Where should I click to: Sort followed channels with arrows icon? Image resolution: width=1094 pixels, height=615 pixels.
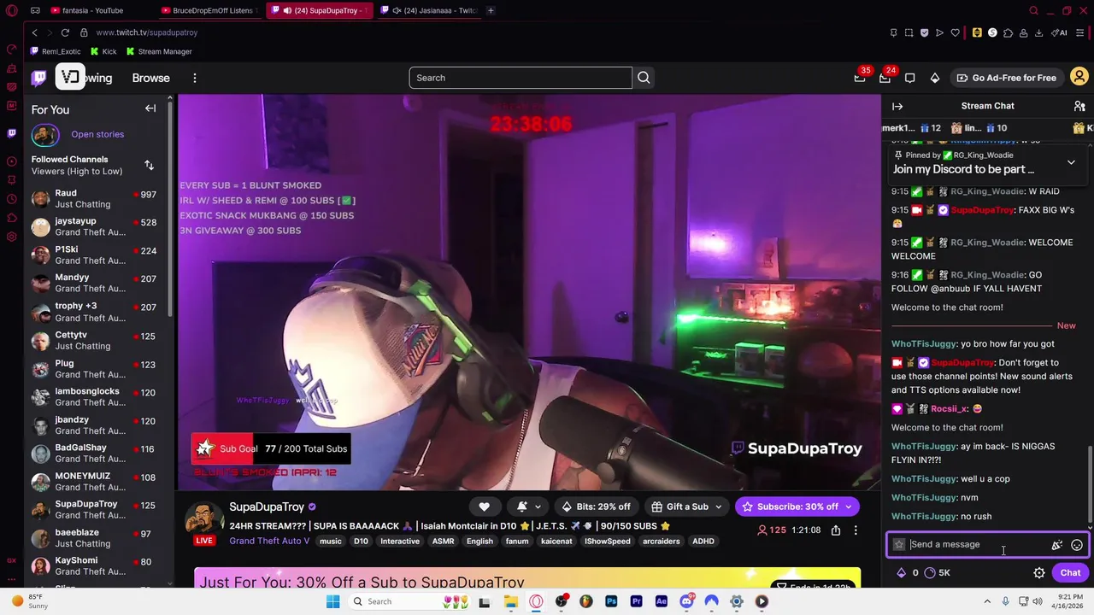click(x=149, y=165)
